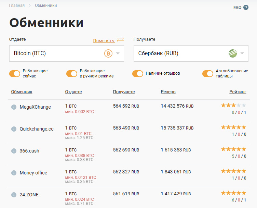257x208 pixels.
Task: Open info icon for 24.ZONE
Action: pyautogui.click(x=14, y=195)
